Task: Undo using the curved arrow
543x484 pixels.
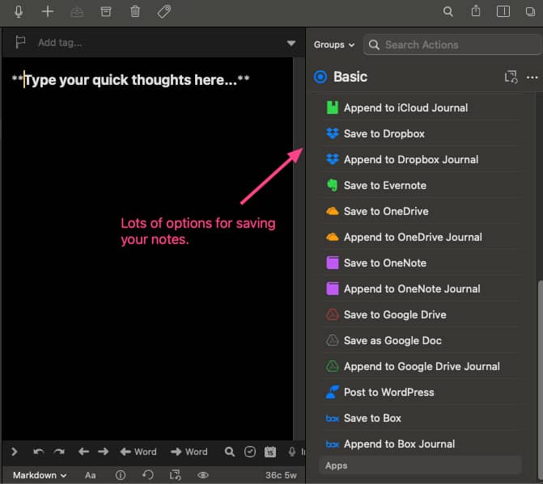Action: point(38,452)
